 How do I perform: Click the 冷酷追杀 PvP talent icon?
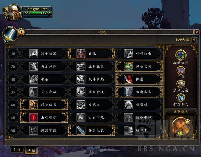coord(181,55)
